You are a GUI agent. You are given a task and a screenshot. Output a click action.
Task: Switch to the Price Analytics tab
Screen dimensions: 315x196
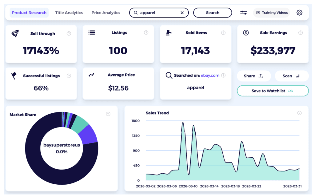point(106,13)
